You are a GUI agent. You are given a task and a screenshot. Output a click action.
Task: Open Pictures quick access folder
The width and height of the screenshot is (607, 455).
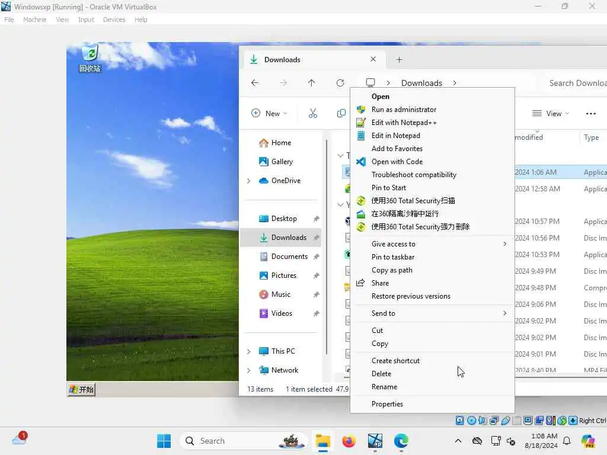coord(284,275)
